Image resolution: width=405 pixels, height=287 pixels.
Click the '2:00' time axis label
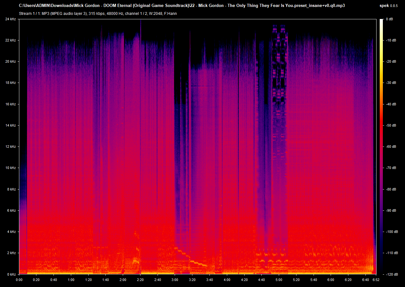[x=123, y=280]
